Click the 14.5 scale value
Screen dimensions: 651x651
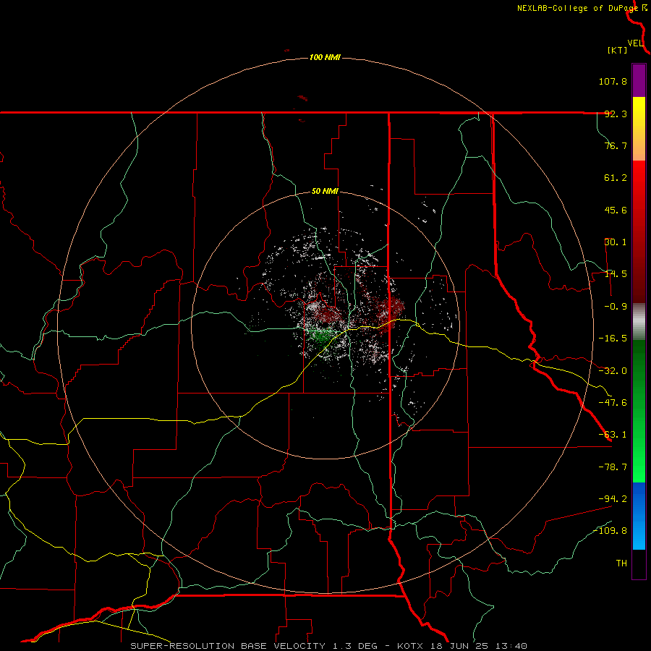click(616, 274)
